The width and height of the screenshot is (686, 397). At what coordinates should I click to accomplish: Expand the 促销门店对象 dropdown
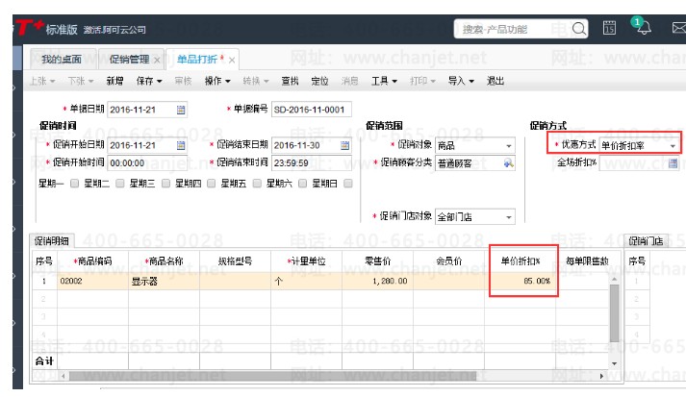tap(508, 217)
